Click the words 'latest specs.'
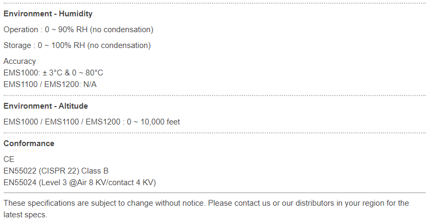Image resolution: width=431 pixels, height=221 pixels. click(x=25, y=215)
